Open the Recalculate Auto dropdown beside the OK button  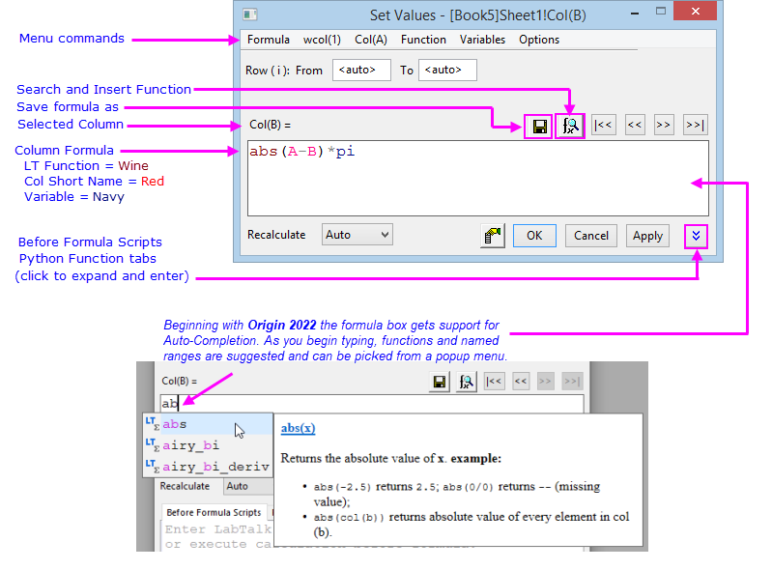[357, 235]
